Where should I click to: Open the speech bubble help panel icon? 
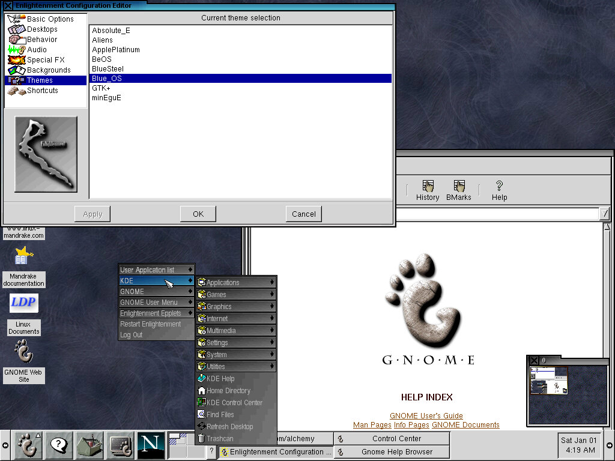tap(59, 445)
